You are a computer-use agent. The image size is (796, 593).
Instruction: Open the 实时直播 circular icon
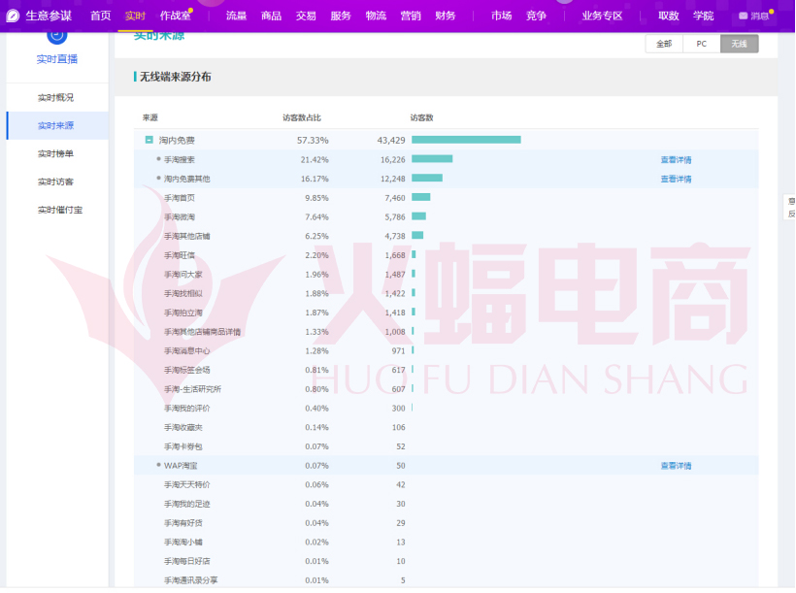coord(57,37)
